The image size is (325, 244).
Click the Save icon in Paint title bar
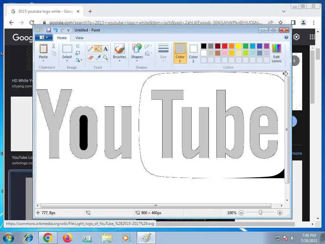point(49,30)
